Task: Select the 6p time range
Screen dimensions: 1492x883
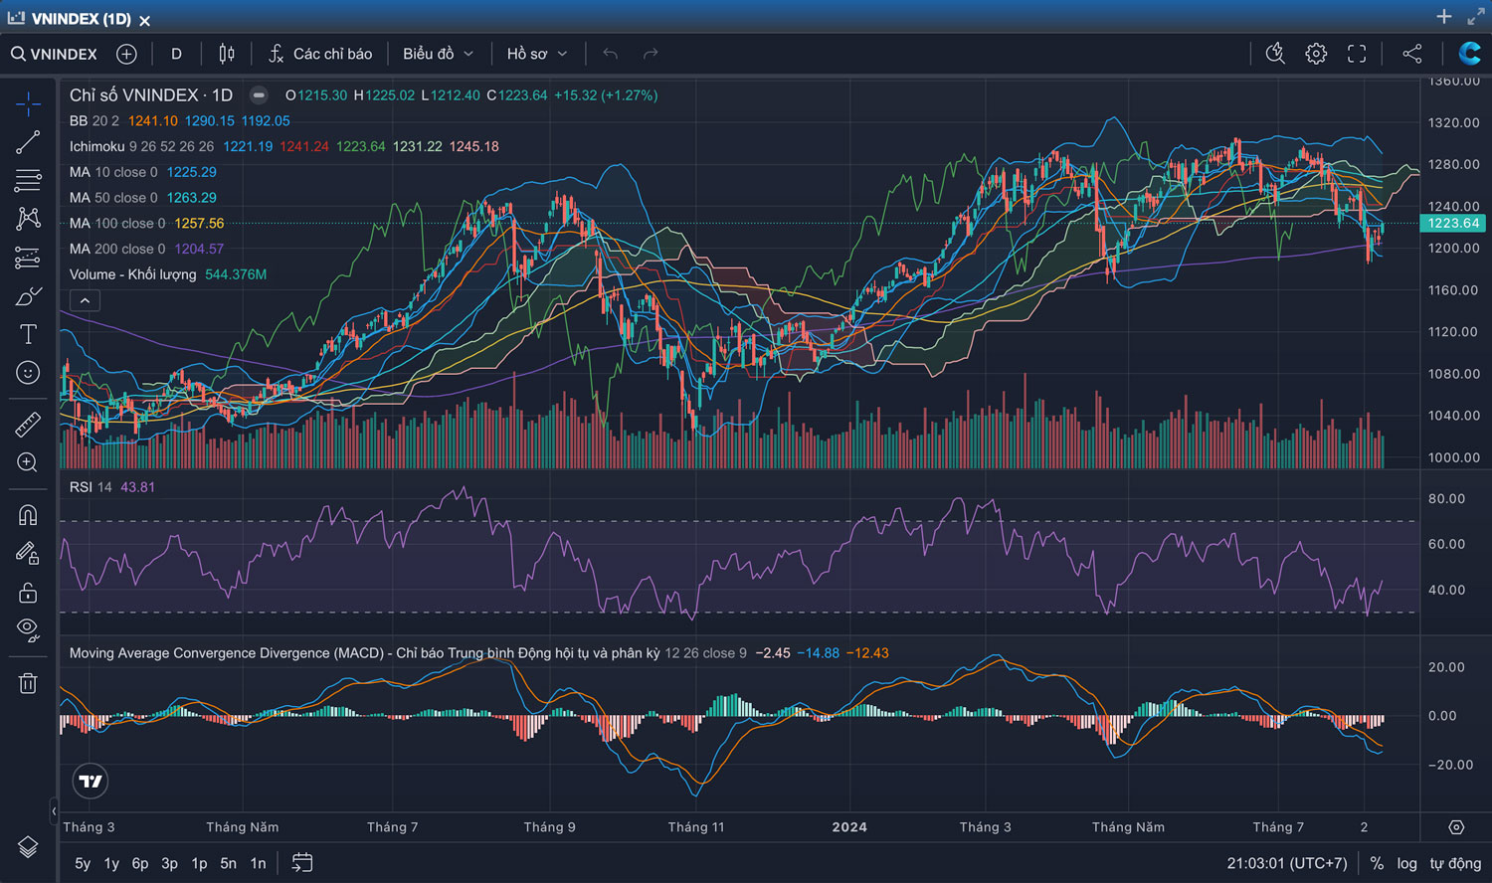Action: (x=140, y=863)
